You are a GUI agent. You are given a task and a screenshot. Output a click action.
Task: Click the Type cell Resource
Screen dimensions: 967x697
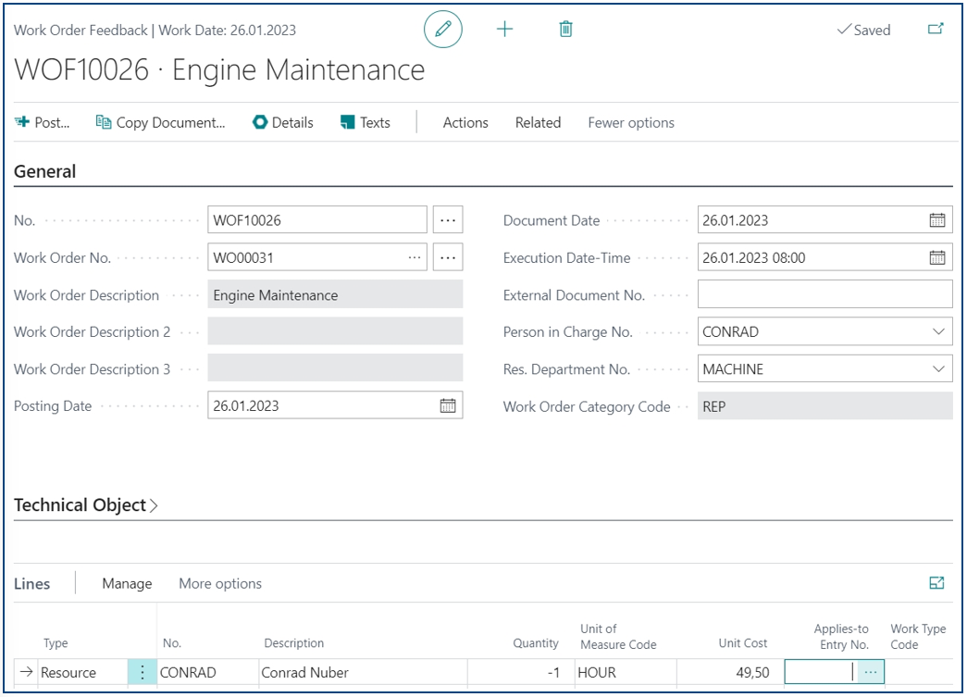pyautogui.click(x=82, y=672)
